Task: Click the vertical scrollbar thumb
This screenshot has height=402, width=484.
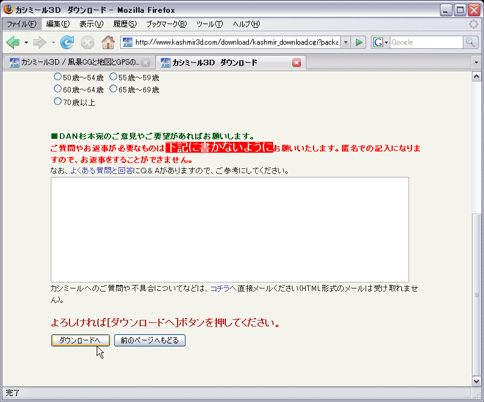Action: pyautogui.click(x=476, y=295)
